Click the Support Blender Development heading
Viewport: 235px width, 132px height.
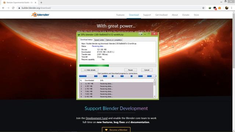click(x=116, y=109)
